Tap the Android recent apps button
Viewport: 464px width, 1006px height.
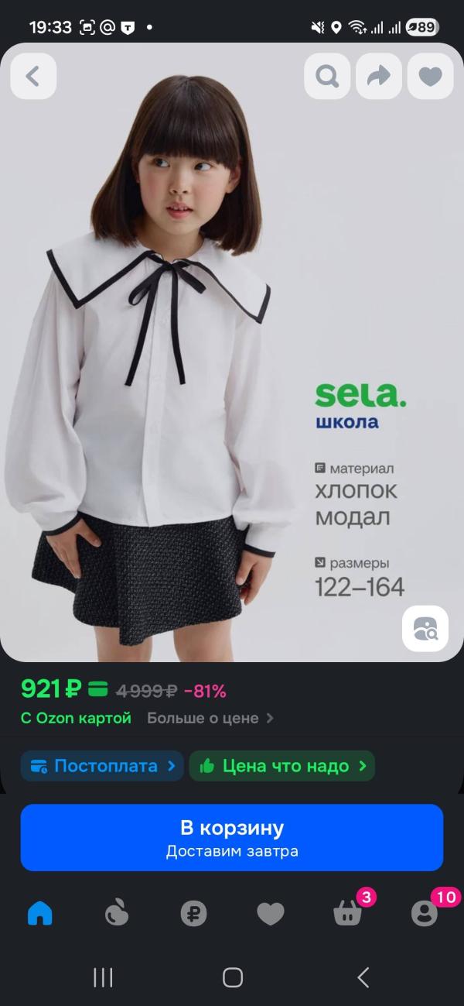[103, 977]
